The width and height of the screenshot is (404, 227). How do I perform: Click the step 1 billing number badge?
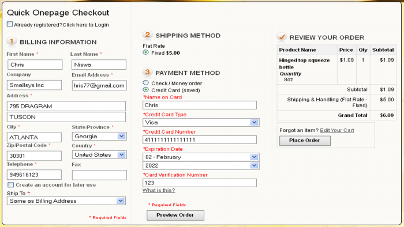pyautogui.click(x=12, y=41)
